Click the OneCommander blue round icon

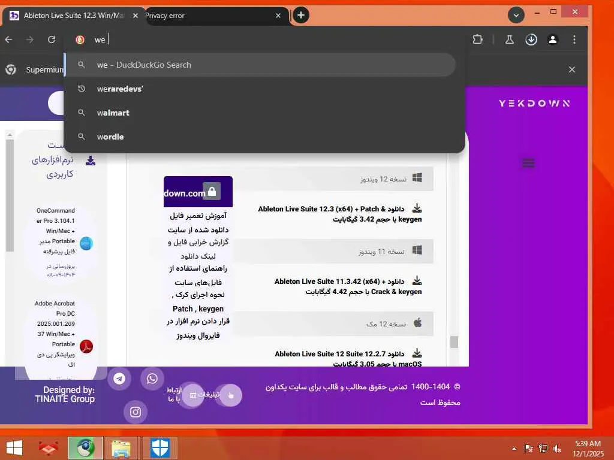coord(86,244)
